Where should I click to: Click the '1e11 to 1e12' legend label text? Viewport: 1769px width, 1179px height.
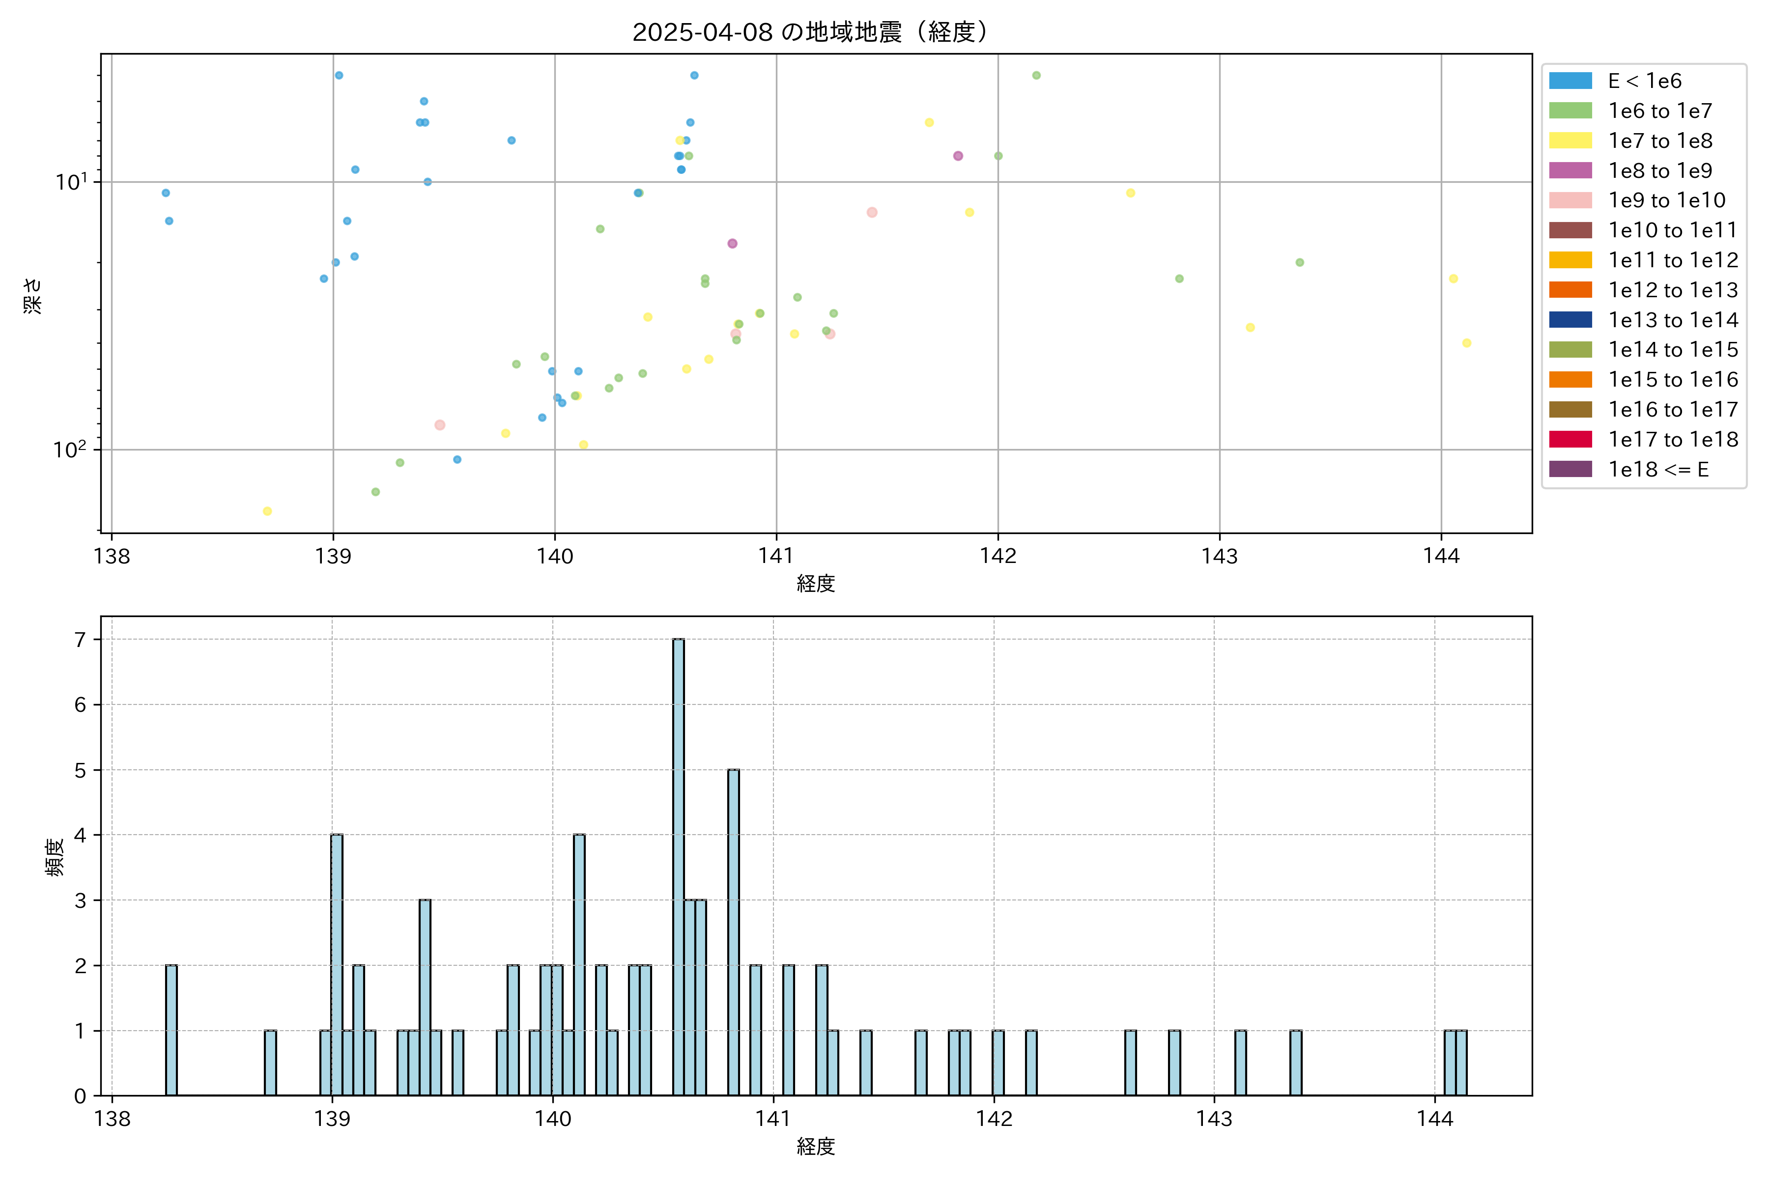point(1673,260)
